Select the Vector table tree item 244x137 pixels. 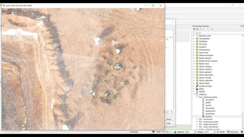pos(204,83)
